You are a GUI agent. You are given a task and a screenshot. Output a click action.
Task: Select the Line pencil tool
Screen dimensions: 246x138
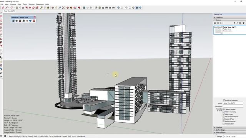(7, 8)
